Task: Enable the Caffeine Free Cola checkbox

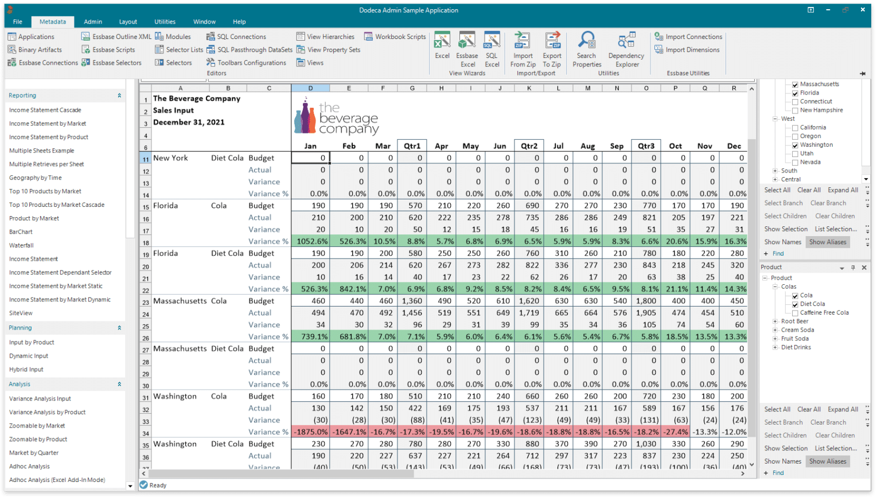Action: 795,312
